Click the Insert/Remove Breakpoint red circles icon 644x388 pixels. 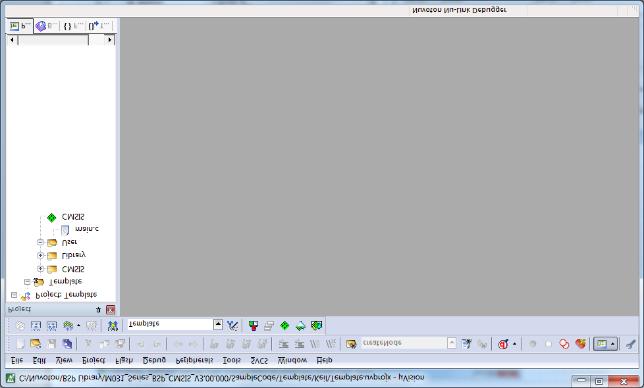(564, 343)
